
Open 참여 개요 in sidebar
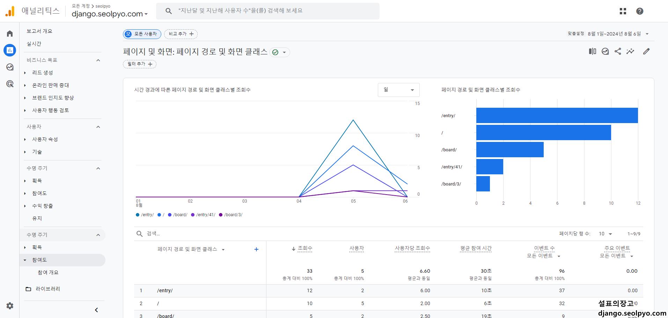tap(48, 272)
